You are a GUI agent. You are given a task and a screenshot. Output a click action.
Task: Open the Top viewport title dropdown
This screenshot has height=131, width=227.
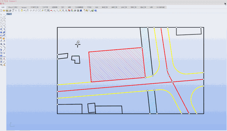9,14
